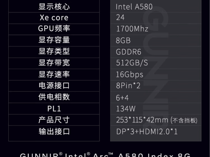This screenshot has width=210, height=157.
Task: Click the 供电相数 label
Action: (x=54, y=97)
